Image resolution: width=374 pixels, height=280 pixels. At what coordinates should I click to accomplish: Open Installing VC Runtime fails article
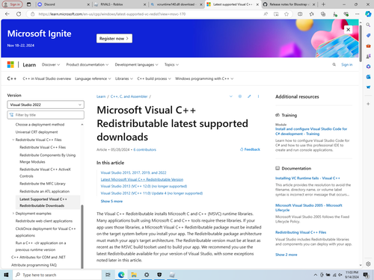(307, 178)
